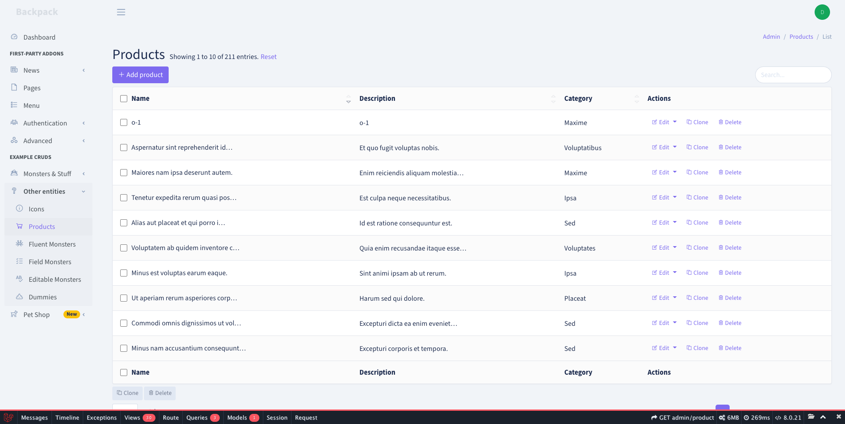Go to Admin breadcrumb link

[771, 37]
